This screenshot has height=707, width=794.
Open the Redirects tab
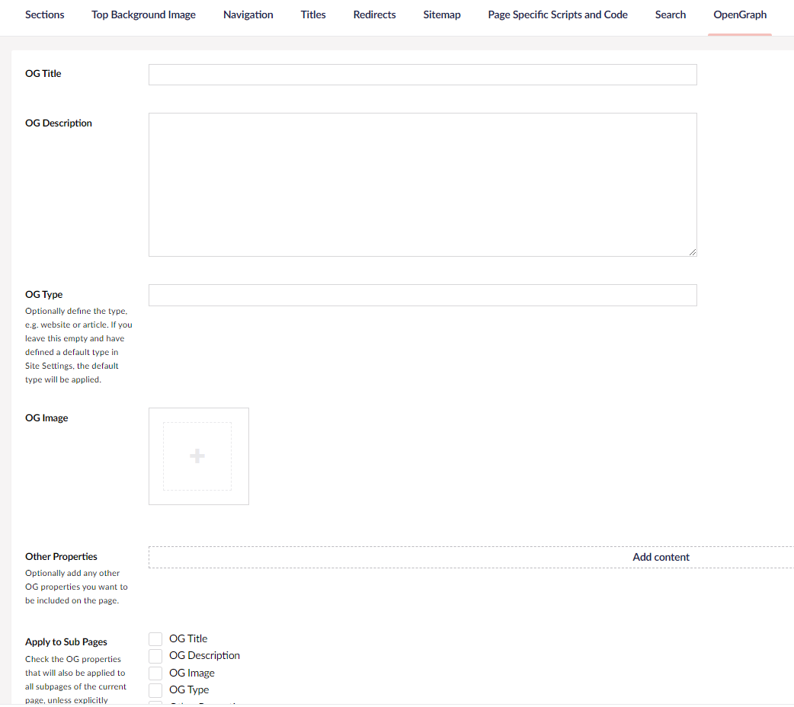(x=374, y=14)
